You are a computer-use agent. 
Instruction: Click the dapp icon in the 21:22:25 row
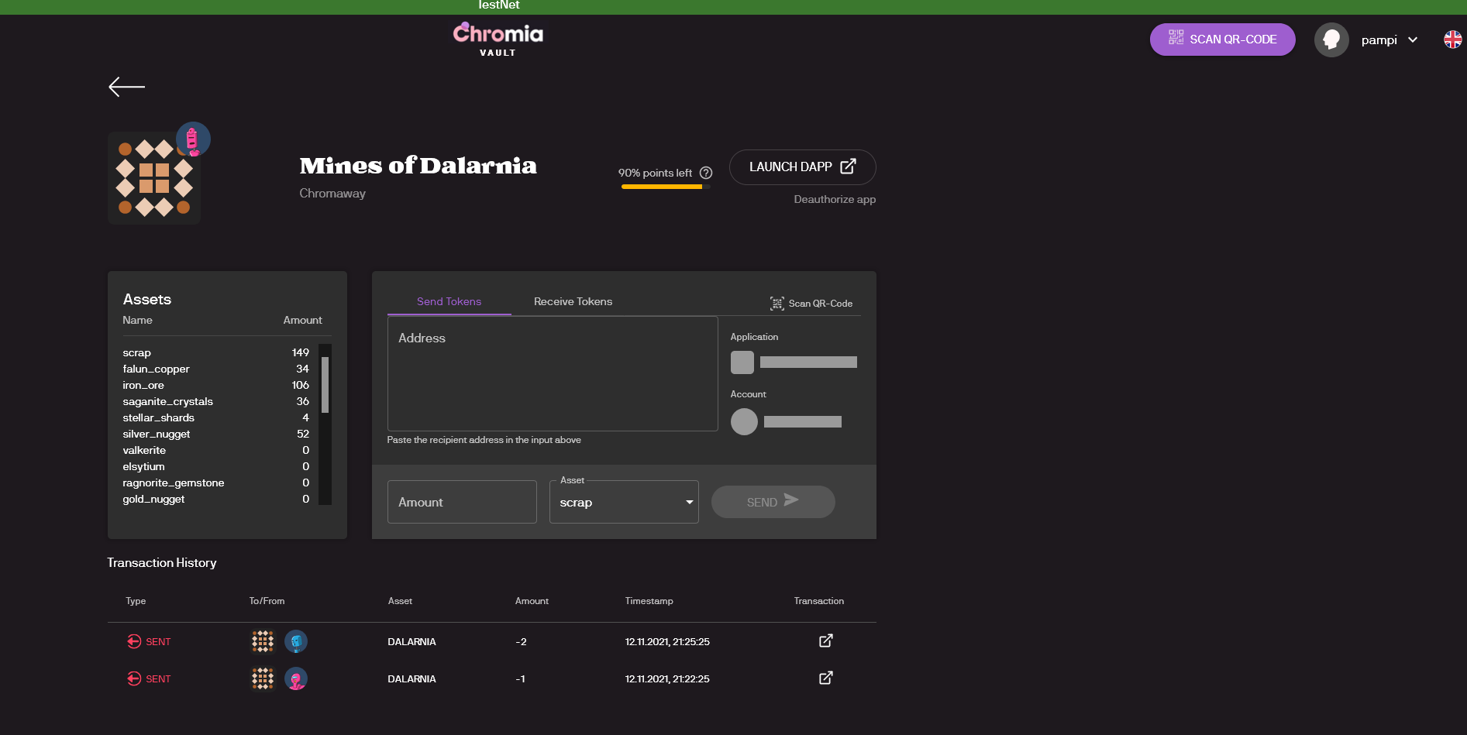tap(263, 678)
